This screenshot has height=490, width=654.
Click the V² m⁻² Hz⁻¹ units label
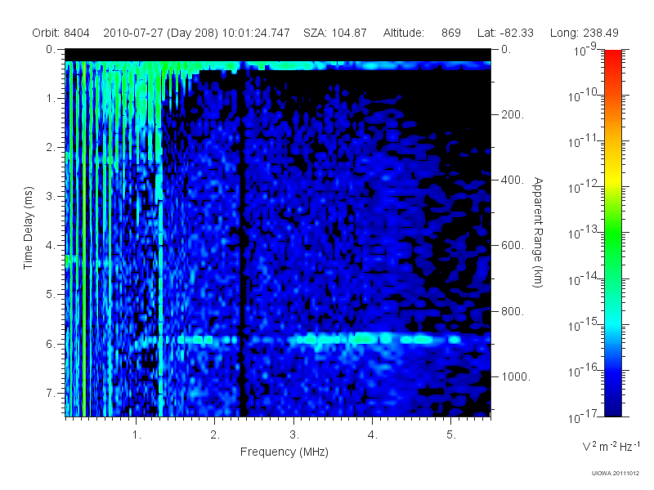pos(611,446)
